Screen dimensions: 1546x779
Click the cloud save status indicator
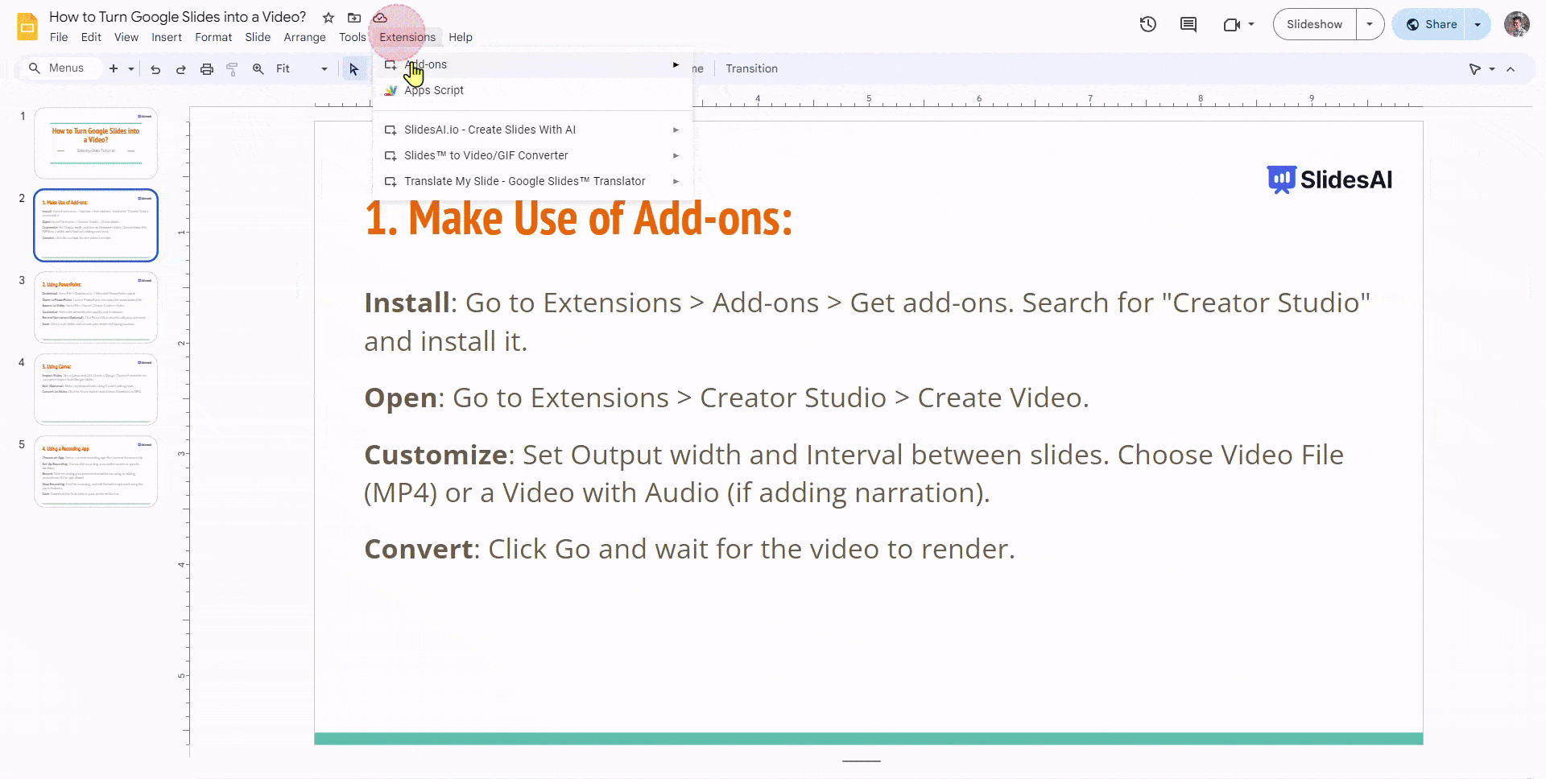coord(379,17)
